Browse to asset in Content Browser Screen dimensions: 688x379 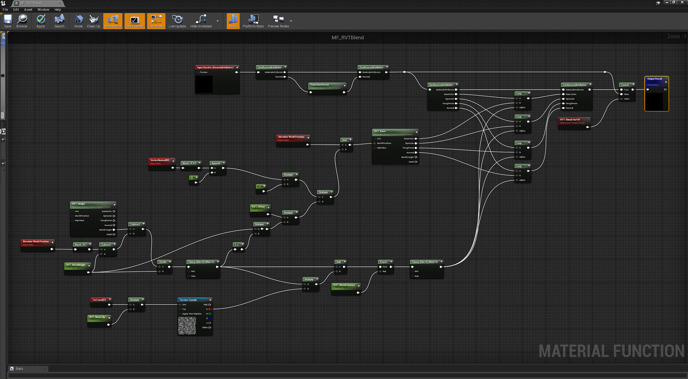click(22, 21)
